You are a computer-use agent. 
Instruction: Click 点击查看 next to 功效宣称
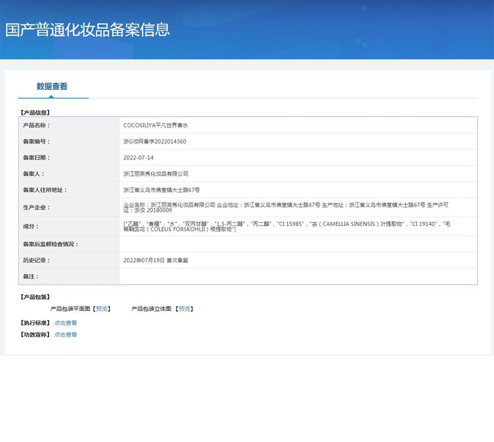(66, 335)
